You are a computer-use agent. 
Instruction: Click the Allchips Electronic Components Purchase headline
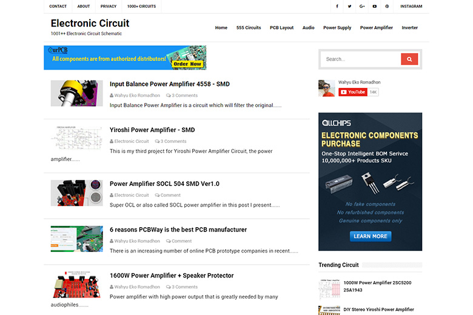[x=369, y=139]
